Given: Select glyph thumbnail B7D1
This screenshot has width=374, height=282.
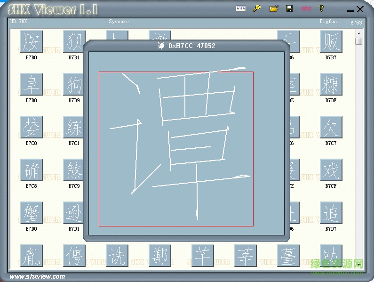Looking at the screenshot, I should click(x=73, y=213).
